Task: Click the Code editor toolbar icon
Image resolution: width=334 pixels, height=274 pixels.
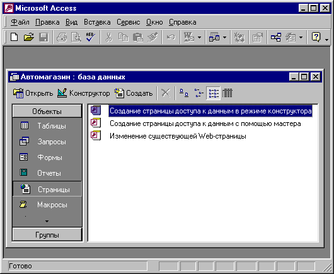Action: (x=239, y=37)
